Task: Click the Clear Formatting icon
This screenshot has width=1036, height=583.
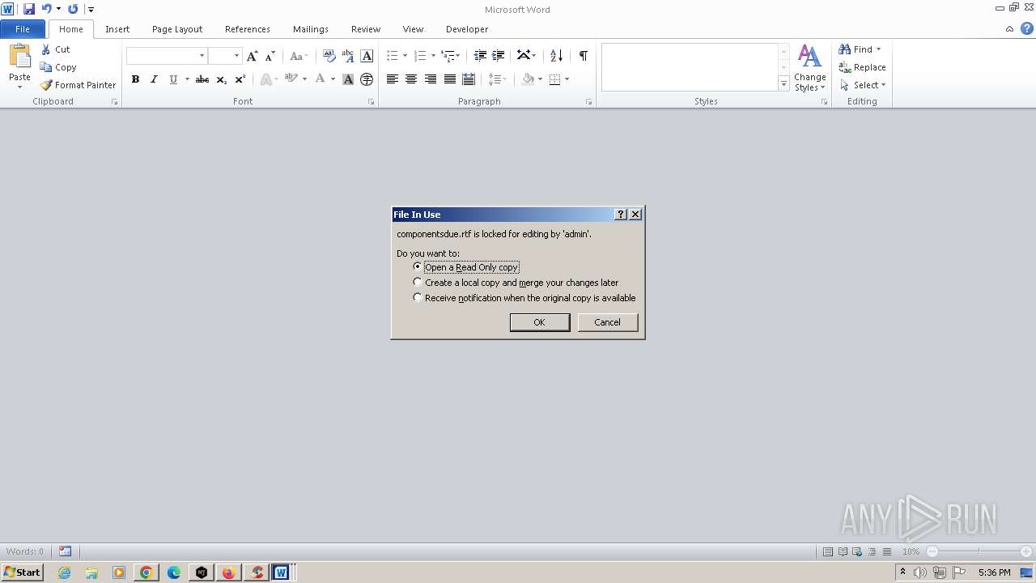Action: [329, 56]
